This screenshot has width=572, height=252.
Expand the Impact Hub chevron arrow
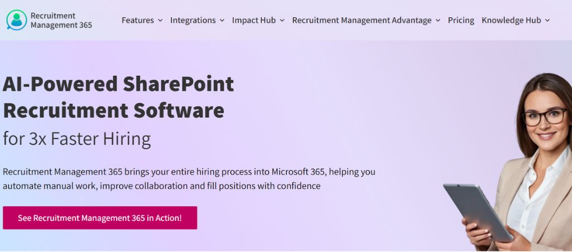[x=282, y=21]
